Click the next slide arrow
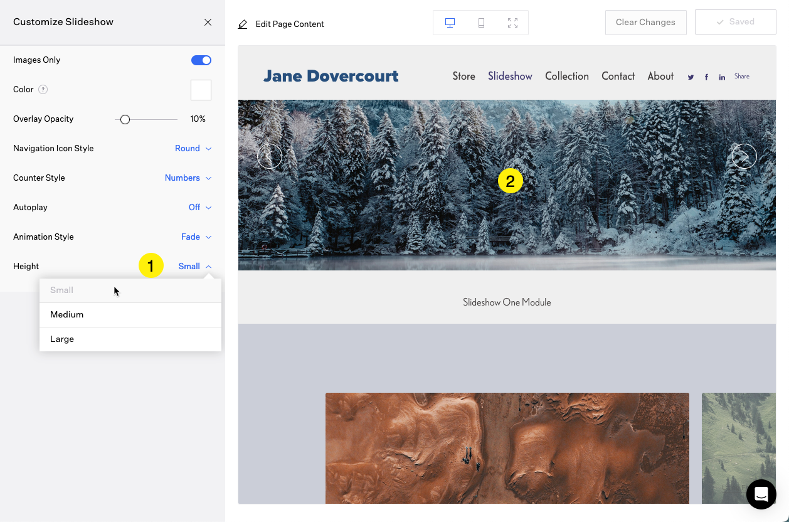 click(x=744, y=156)
